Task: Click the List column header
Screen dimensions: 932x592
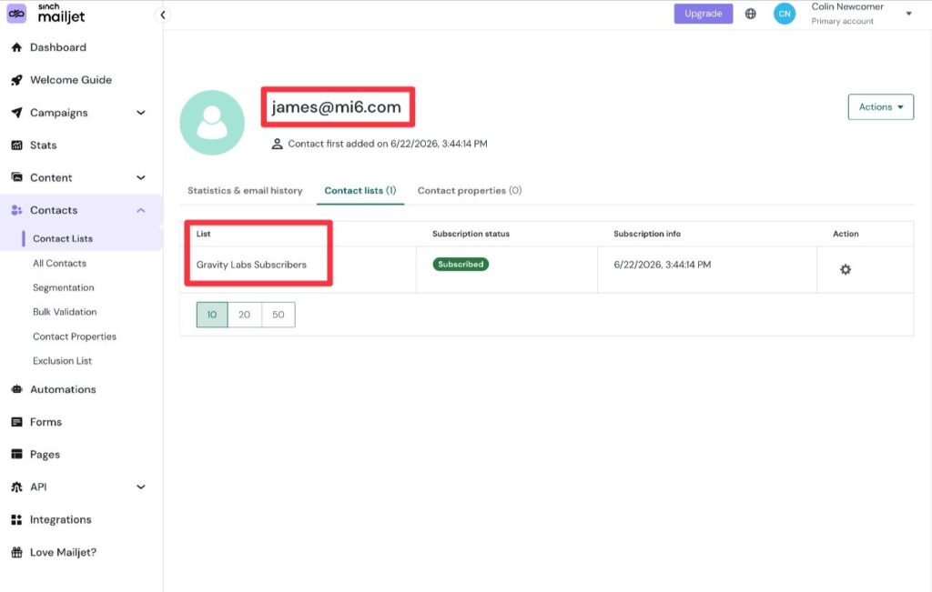Action: [203, 234]
